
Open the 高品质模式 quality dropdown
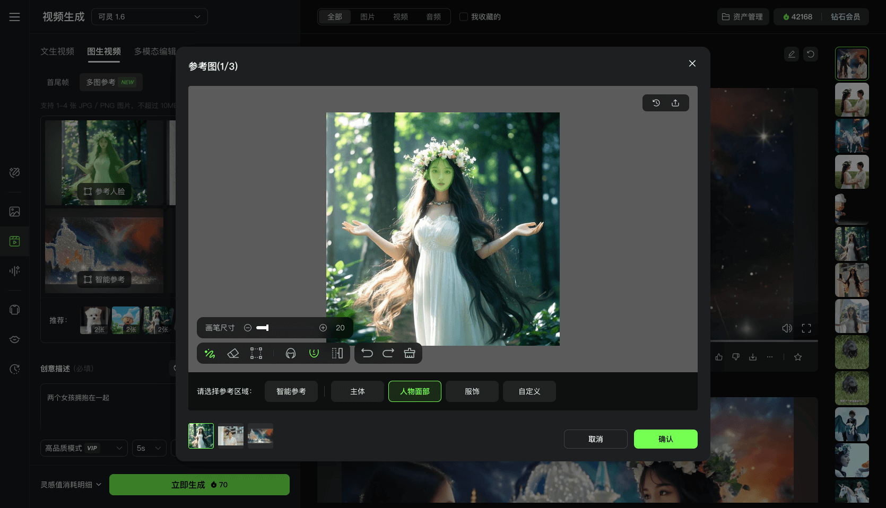(84, 448)
